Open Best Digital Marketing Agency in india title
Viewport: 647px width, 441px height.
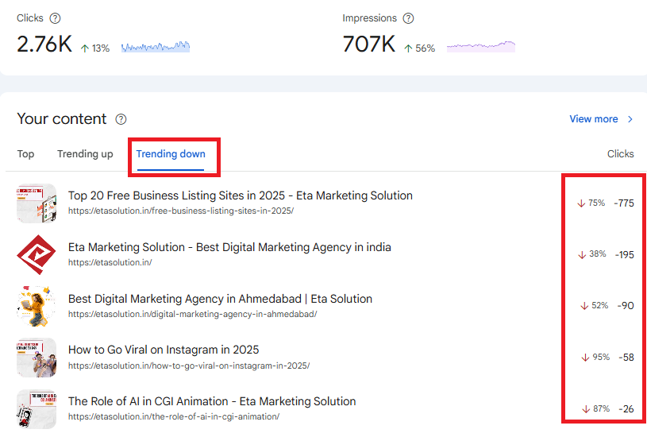[x=229, y=247]
